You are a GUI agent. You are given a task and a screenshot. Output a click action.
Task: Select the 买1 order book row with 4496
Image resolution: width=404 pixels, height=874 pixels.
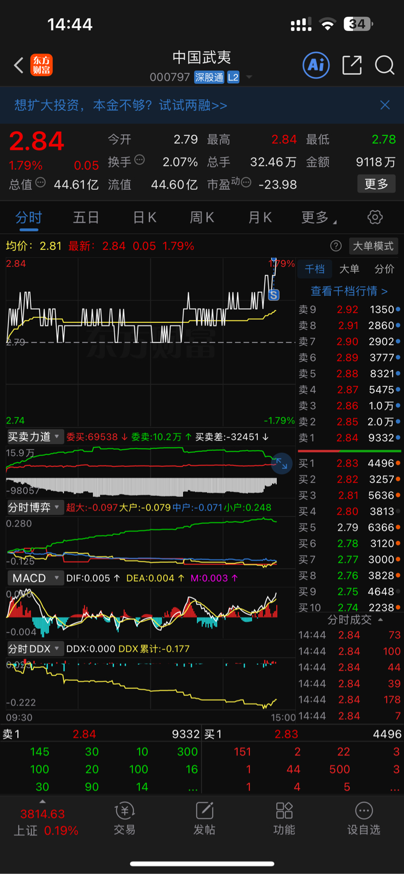point(349,463)
